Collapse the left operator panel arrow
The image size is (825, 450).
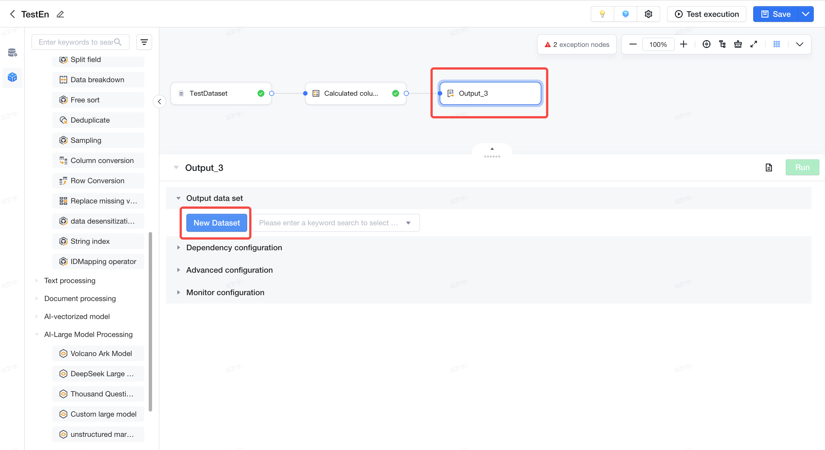coord(159,102)
